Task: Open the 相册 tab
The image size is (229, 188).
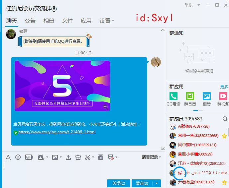Action: 49,21
